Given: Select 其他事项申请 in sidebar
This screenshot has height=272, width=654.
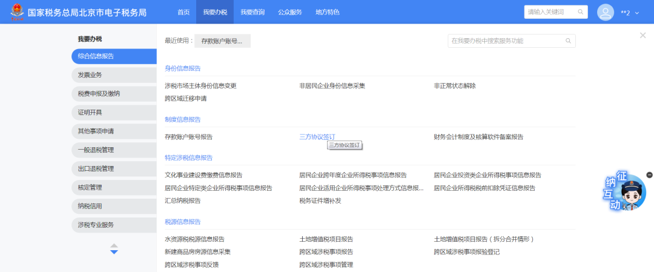Looking at the screenshot, I should click(x=114, y=131).
